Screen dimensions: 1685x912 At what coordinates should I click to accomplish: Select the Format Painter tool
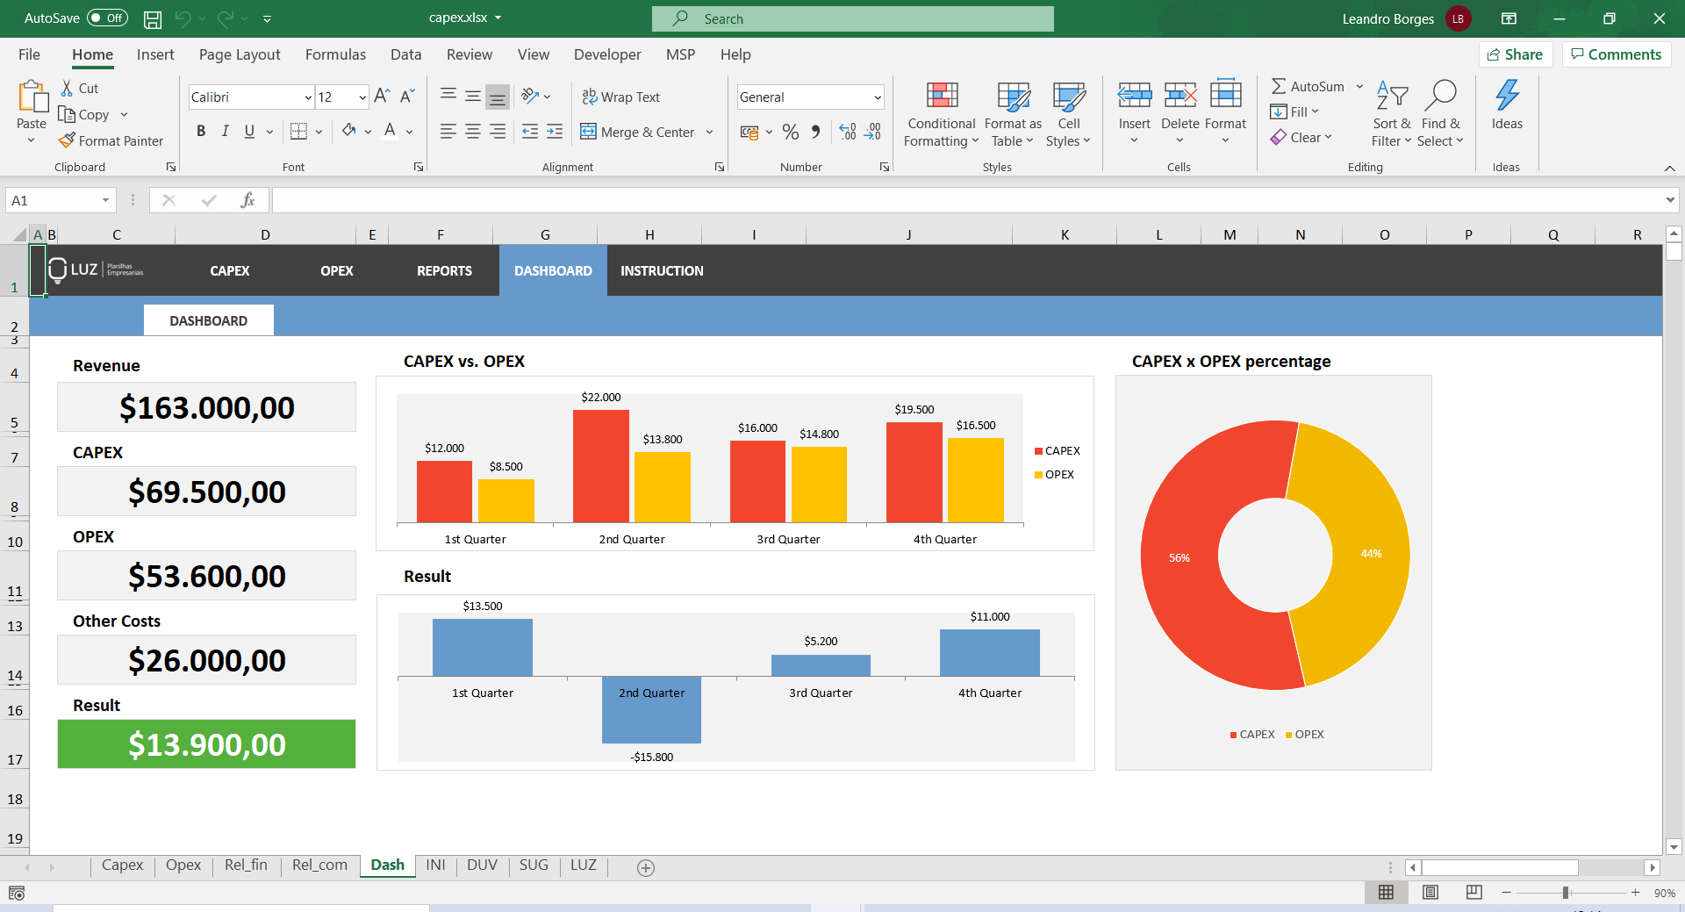111,140
